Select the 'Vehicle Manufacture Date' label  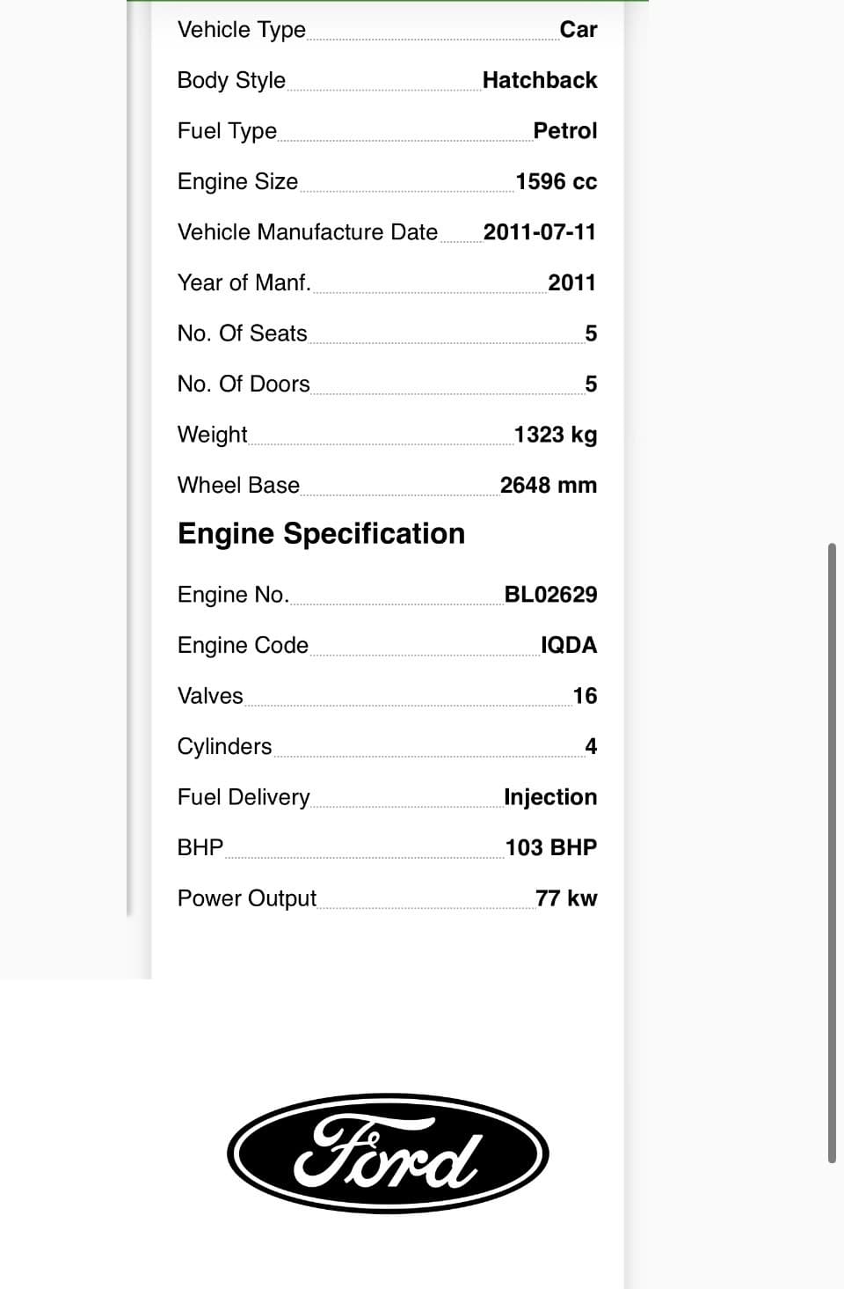pos(308,232)
